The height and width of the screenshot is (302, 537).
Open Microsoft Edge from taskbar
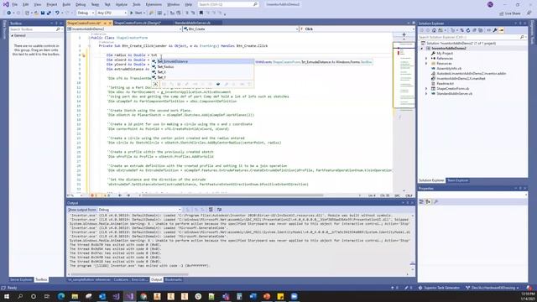(x=61, y=296)
